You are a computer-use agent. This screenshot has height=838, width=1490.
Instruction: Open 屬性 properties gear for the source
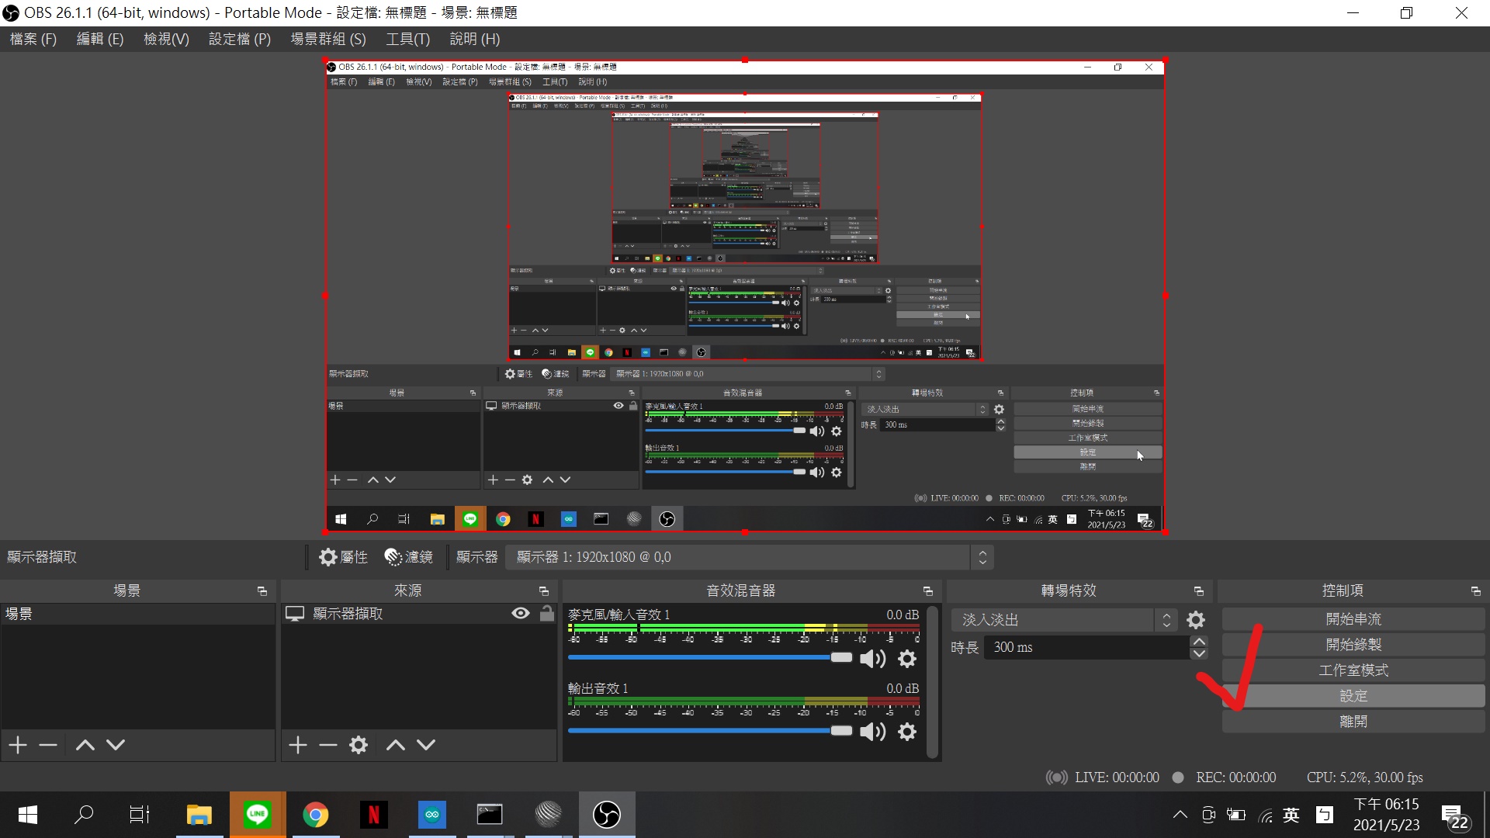(342, 557)
